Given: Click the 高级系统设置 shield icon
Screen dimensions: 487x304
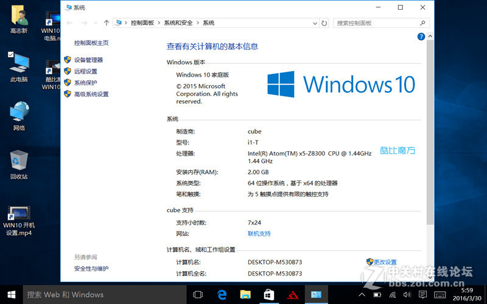Looking at the screenshot, I should [68, 94].
